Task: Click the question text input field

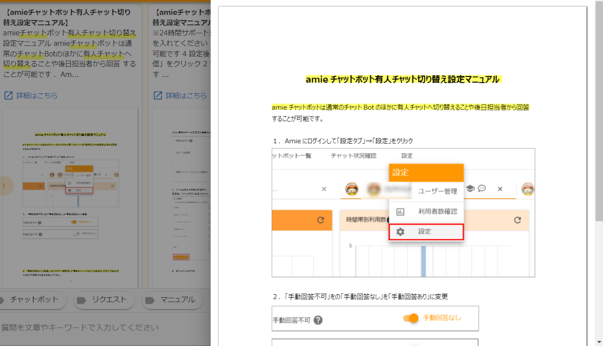Action: pos(103,328)
